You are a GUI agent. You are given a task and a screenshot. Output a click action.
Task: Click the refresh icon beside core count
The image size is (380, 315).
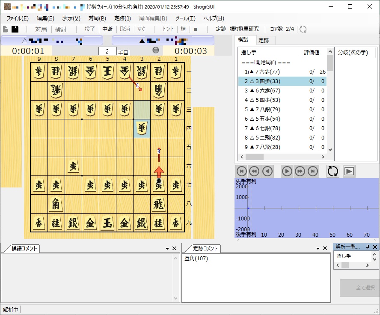click(303, 29)
